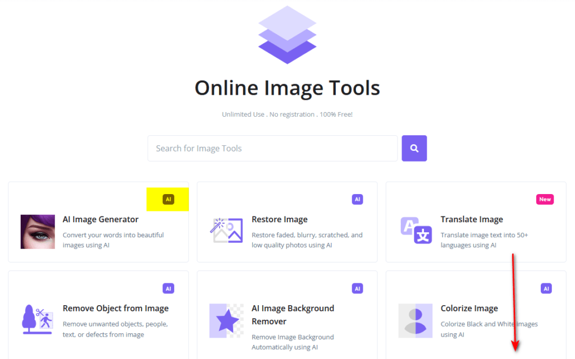Click the Background Remover star icon
The width and height of the screenshot is (575, 359).
226,320
